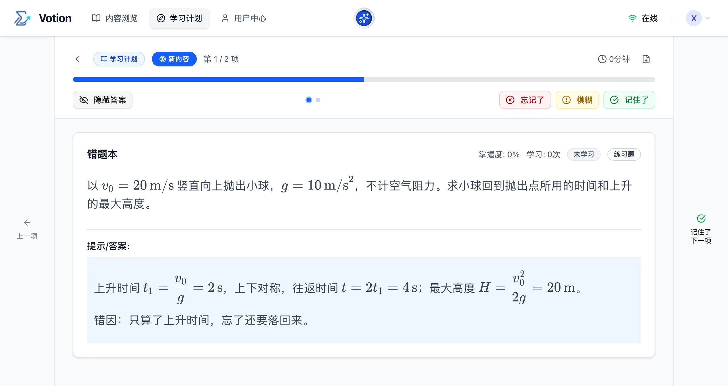Click the 掌握度: 0% label
728x386 pixels.
pos(499,154)
